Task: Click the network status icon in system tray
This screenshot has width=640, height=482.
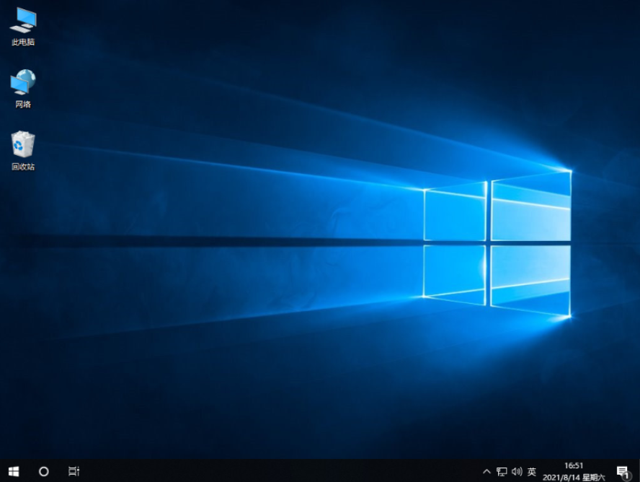Action: click(x=502, y=471)
